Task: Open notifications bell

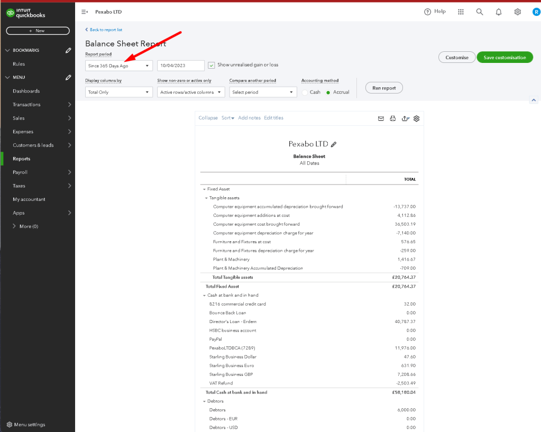Action: click(499, 12)
